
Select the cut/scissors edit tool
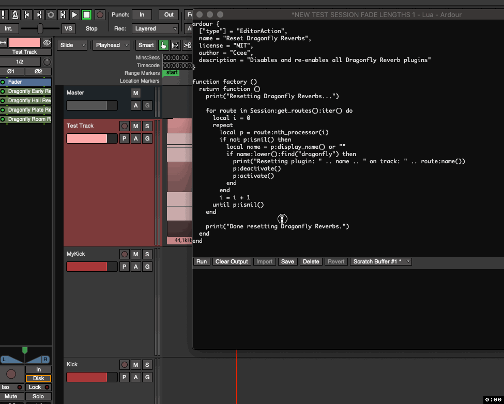188,45
